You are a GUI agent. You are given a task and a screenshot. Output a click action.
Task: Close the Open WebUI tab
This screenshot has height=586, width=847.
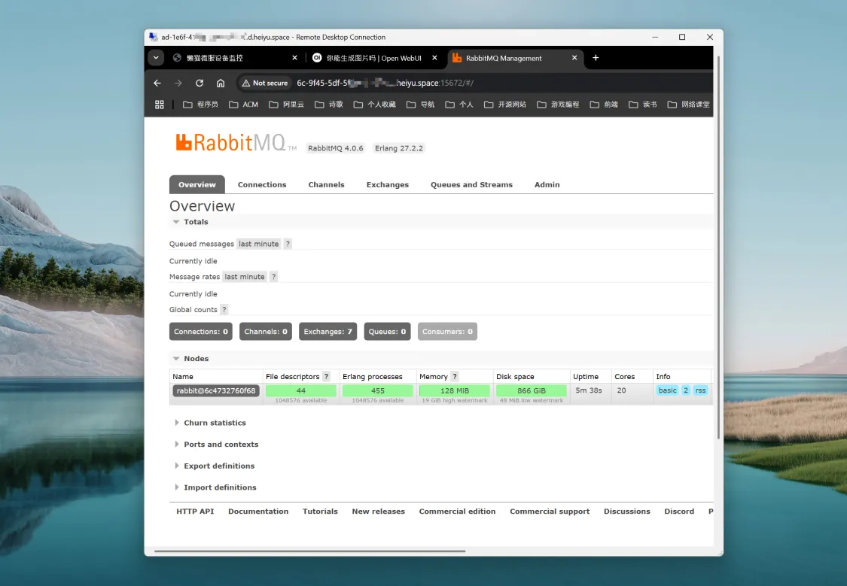point(434,58)
